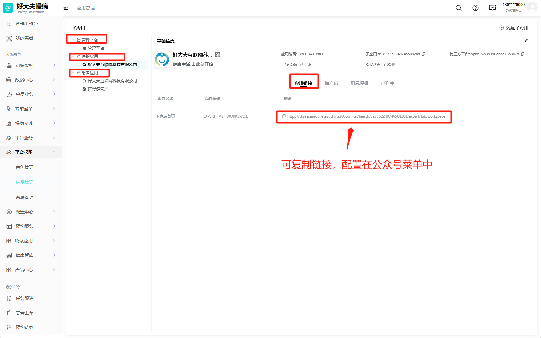Click 添加子应用 button
This screenshot has width=541, height=338.
point(514,28)
